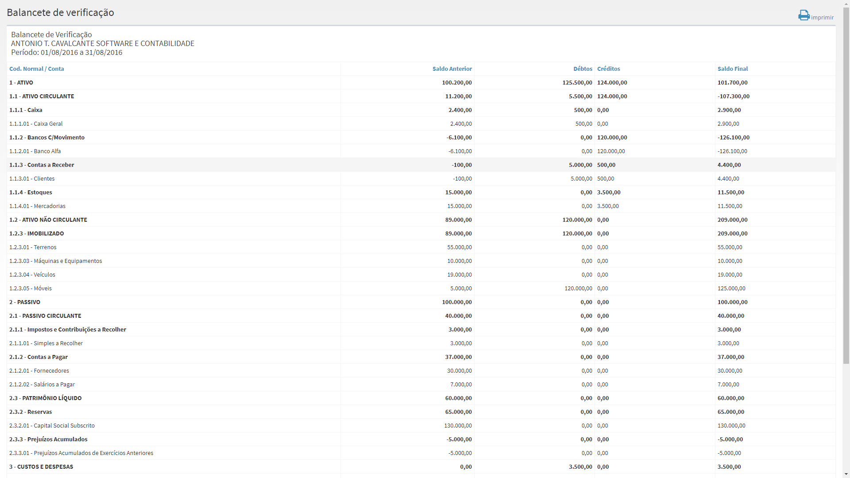Click CUSTOS E DESPESAS débitos 3.500,00
850x478 pixels.
pyautogui.click(x=580, y=466)
